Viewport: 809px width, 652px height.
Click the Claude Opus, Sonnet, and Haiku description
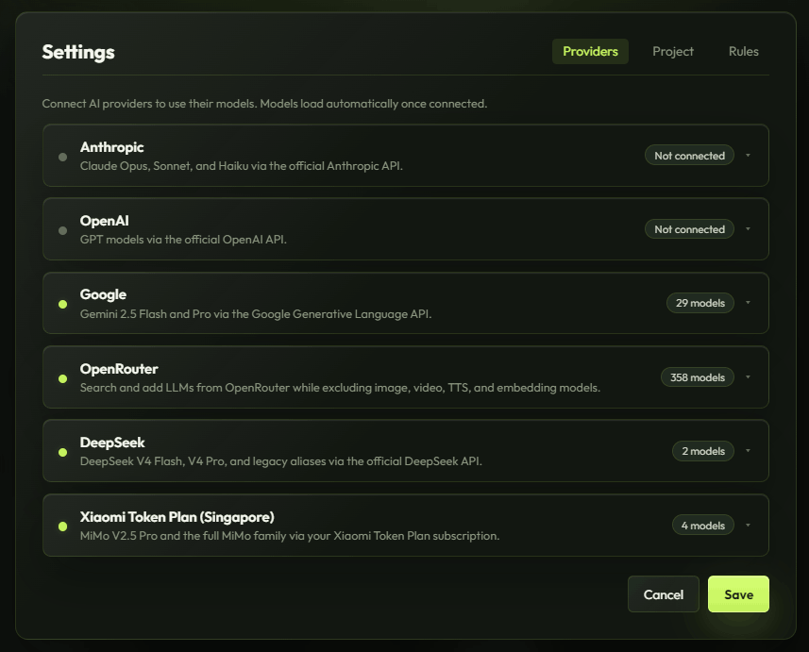click(242, 166)
